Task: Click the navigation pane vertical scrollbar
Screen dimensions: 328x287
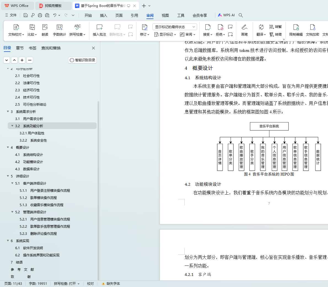Action: point(98,191)
